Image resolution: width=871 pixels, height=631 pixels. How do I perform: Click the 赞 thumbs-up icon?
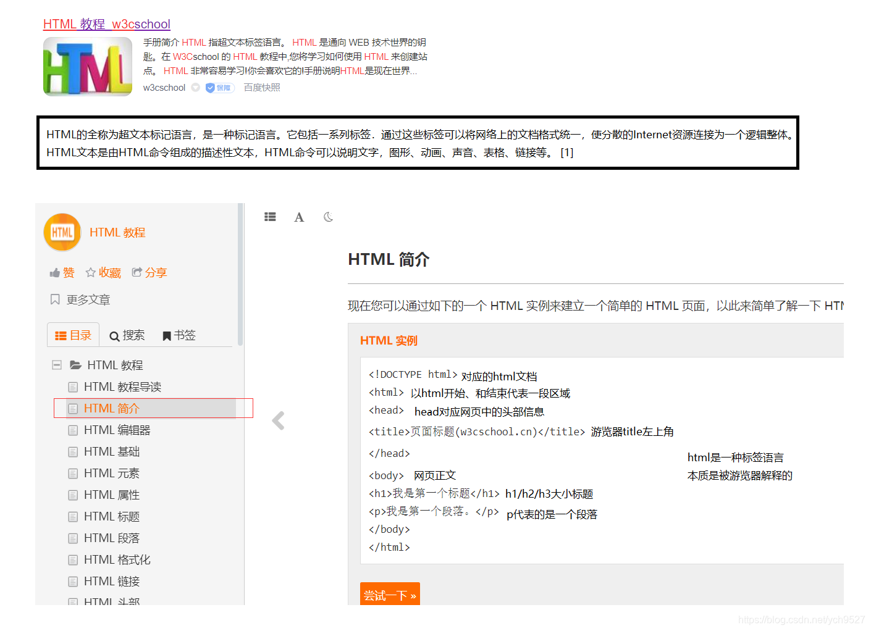55,273
